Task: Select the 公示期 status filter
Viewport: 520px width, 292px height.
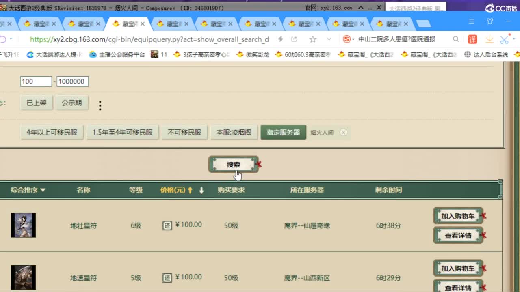Action: 72,103
